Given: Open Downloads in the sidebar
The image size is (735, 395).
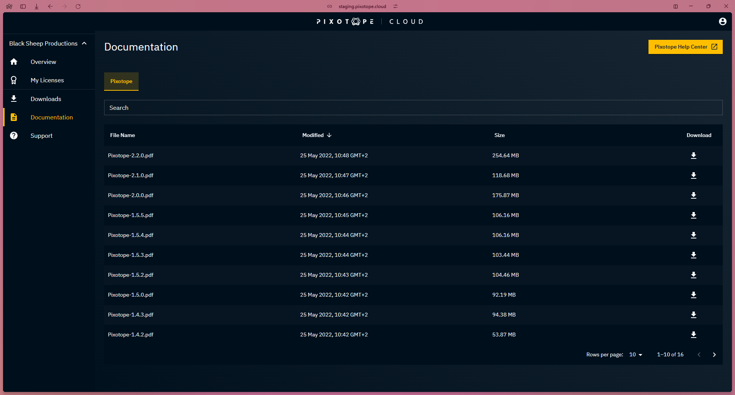Looking at the screenshot, I should [46, 99].
